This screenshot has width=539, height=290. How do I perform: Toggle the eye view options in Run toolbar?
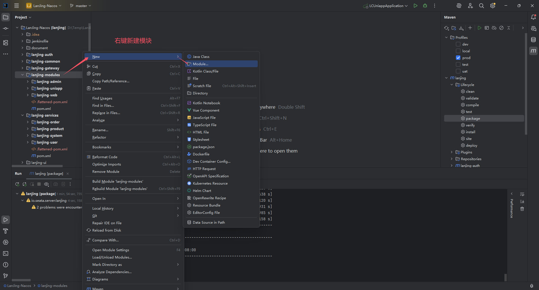tap(46, 184)
